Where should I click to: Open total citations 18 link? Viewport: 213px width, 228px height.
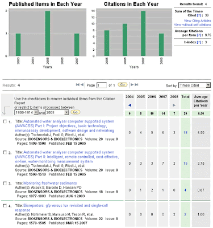[185, 133]
